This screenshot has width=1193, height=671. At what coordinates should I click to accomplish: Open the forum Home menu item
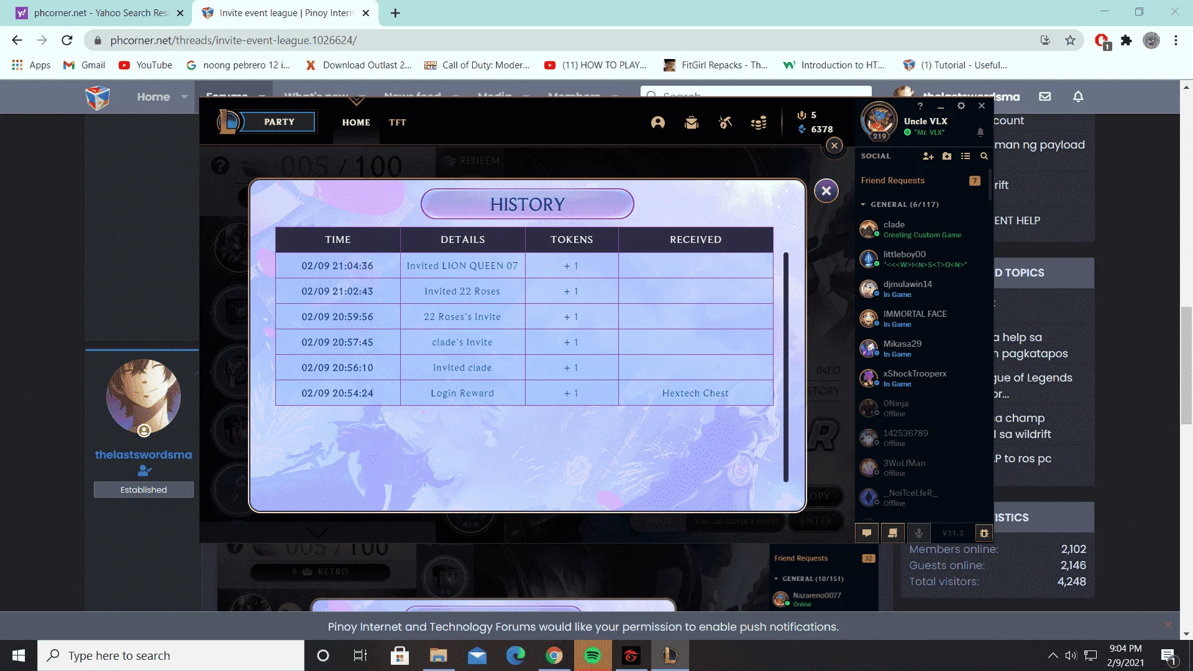coord(153,97)
